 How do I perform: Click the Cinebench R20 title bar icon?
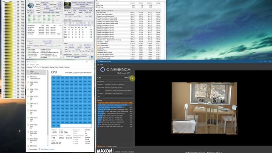[x=98, y=61]
